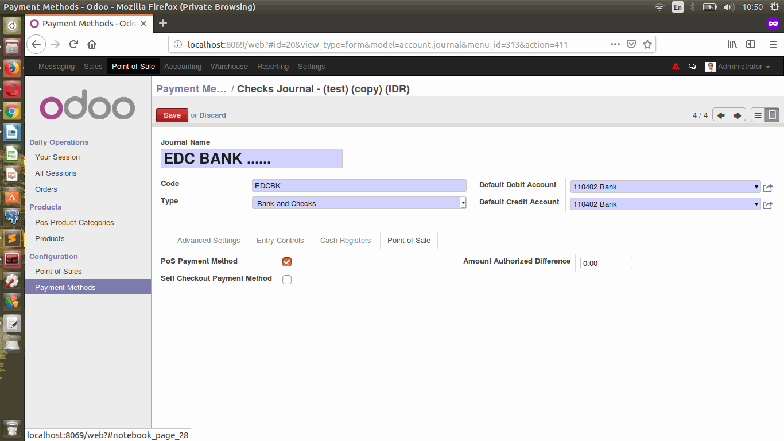Click the Amount Authorized Difference field
The width and height of the screenshot is (784, 441).
pos(606,263)
